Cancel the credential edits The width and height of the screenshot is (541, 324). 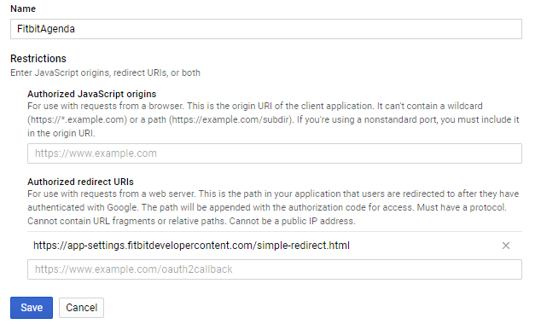coord(81,308)
